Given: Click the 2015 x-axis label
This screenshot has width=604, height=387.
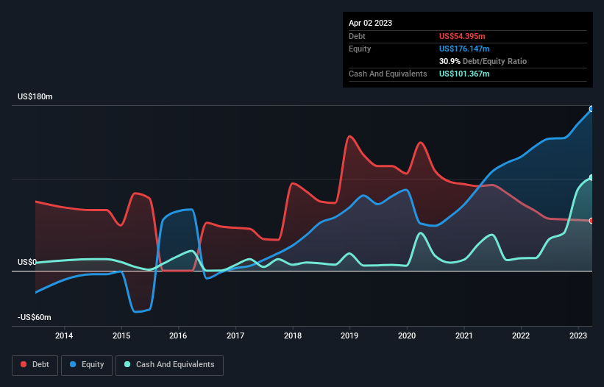Looking at the screenshot, I should [121, 335].
